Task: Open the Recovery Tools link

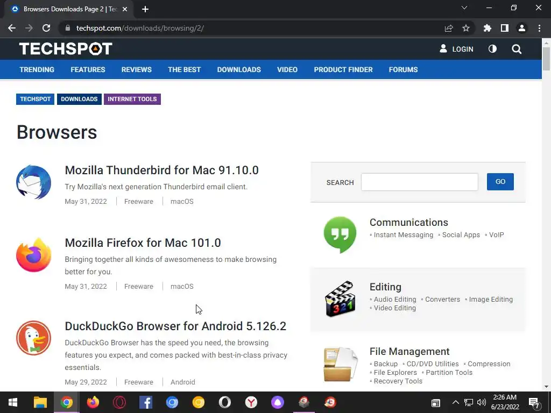Action: point(398,381)
